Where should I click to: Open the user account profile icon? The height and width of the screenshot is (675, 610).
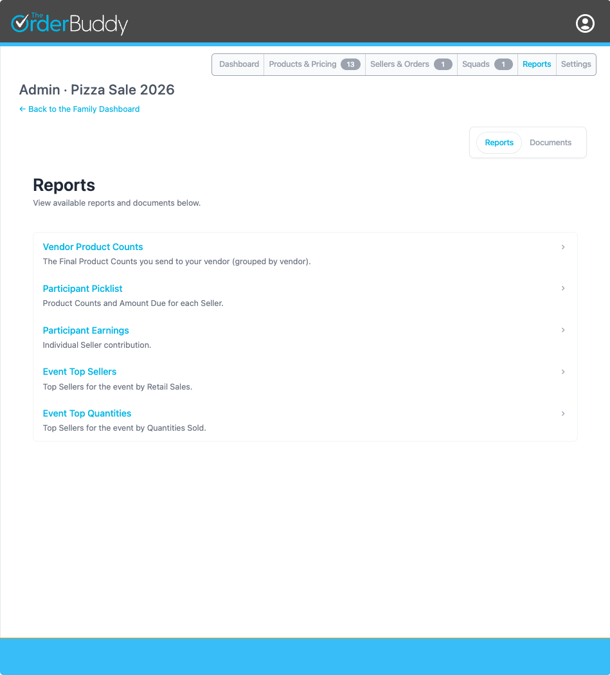pyautogui.click(x=585, y=23)
